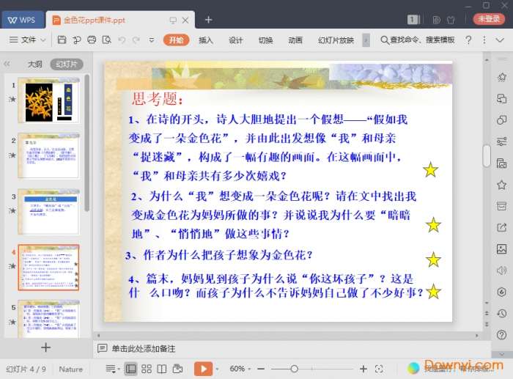Click the help circle icon in right sidebar

point(501,335)
